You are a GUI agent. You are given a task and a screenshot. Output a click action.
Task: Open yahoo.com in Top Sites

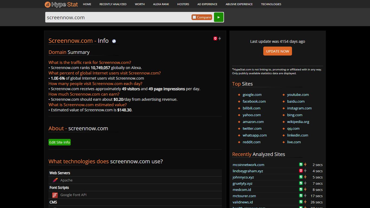tap(252, 115)
